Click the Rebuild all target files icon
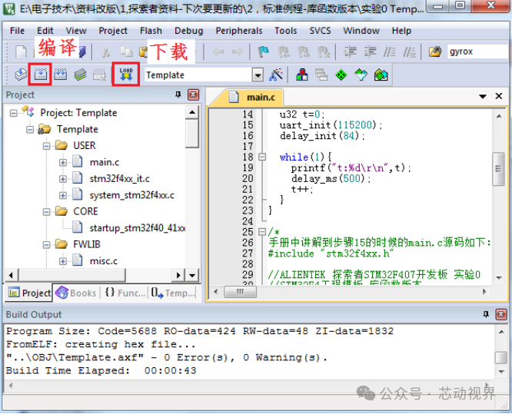The image size is (512, 414). [x=61, y=75]
